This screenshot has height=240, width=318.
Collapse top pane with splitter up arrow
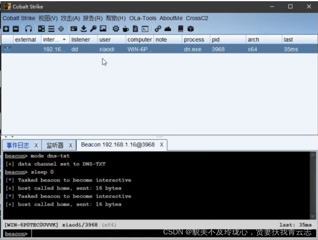click(x=6, y=137)
